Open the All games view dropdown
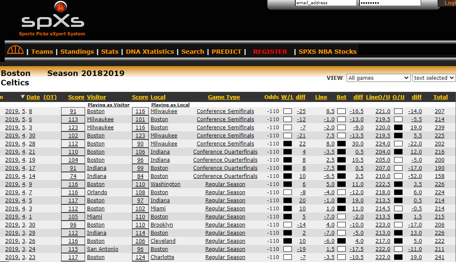 pos(378,78)
